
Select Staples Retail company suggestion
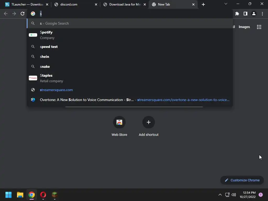coord(130,78)
